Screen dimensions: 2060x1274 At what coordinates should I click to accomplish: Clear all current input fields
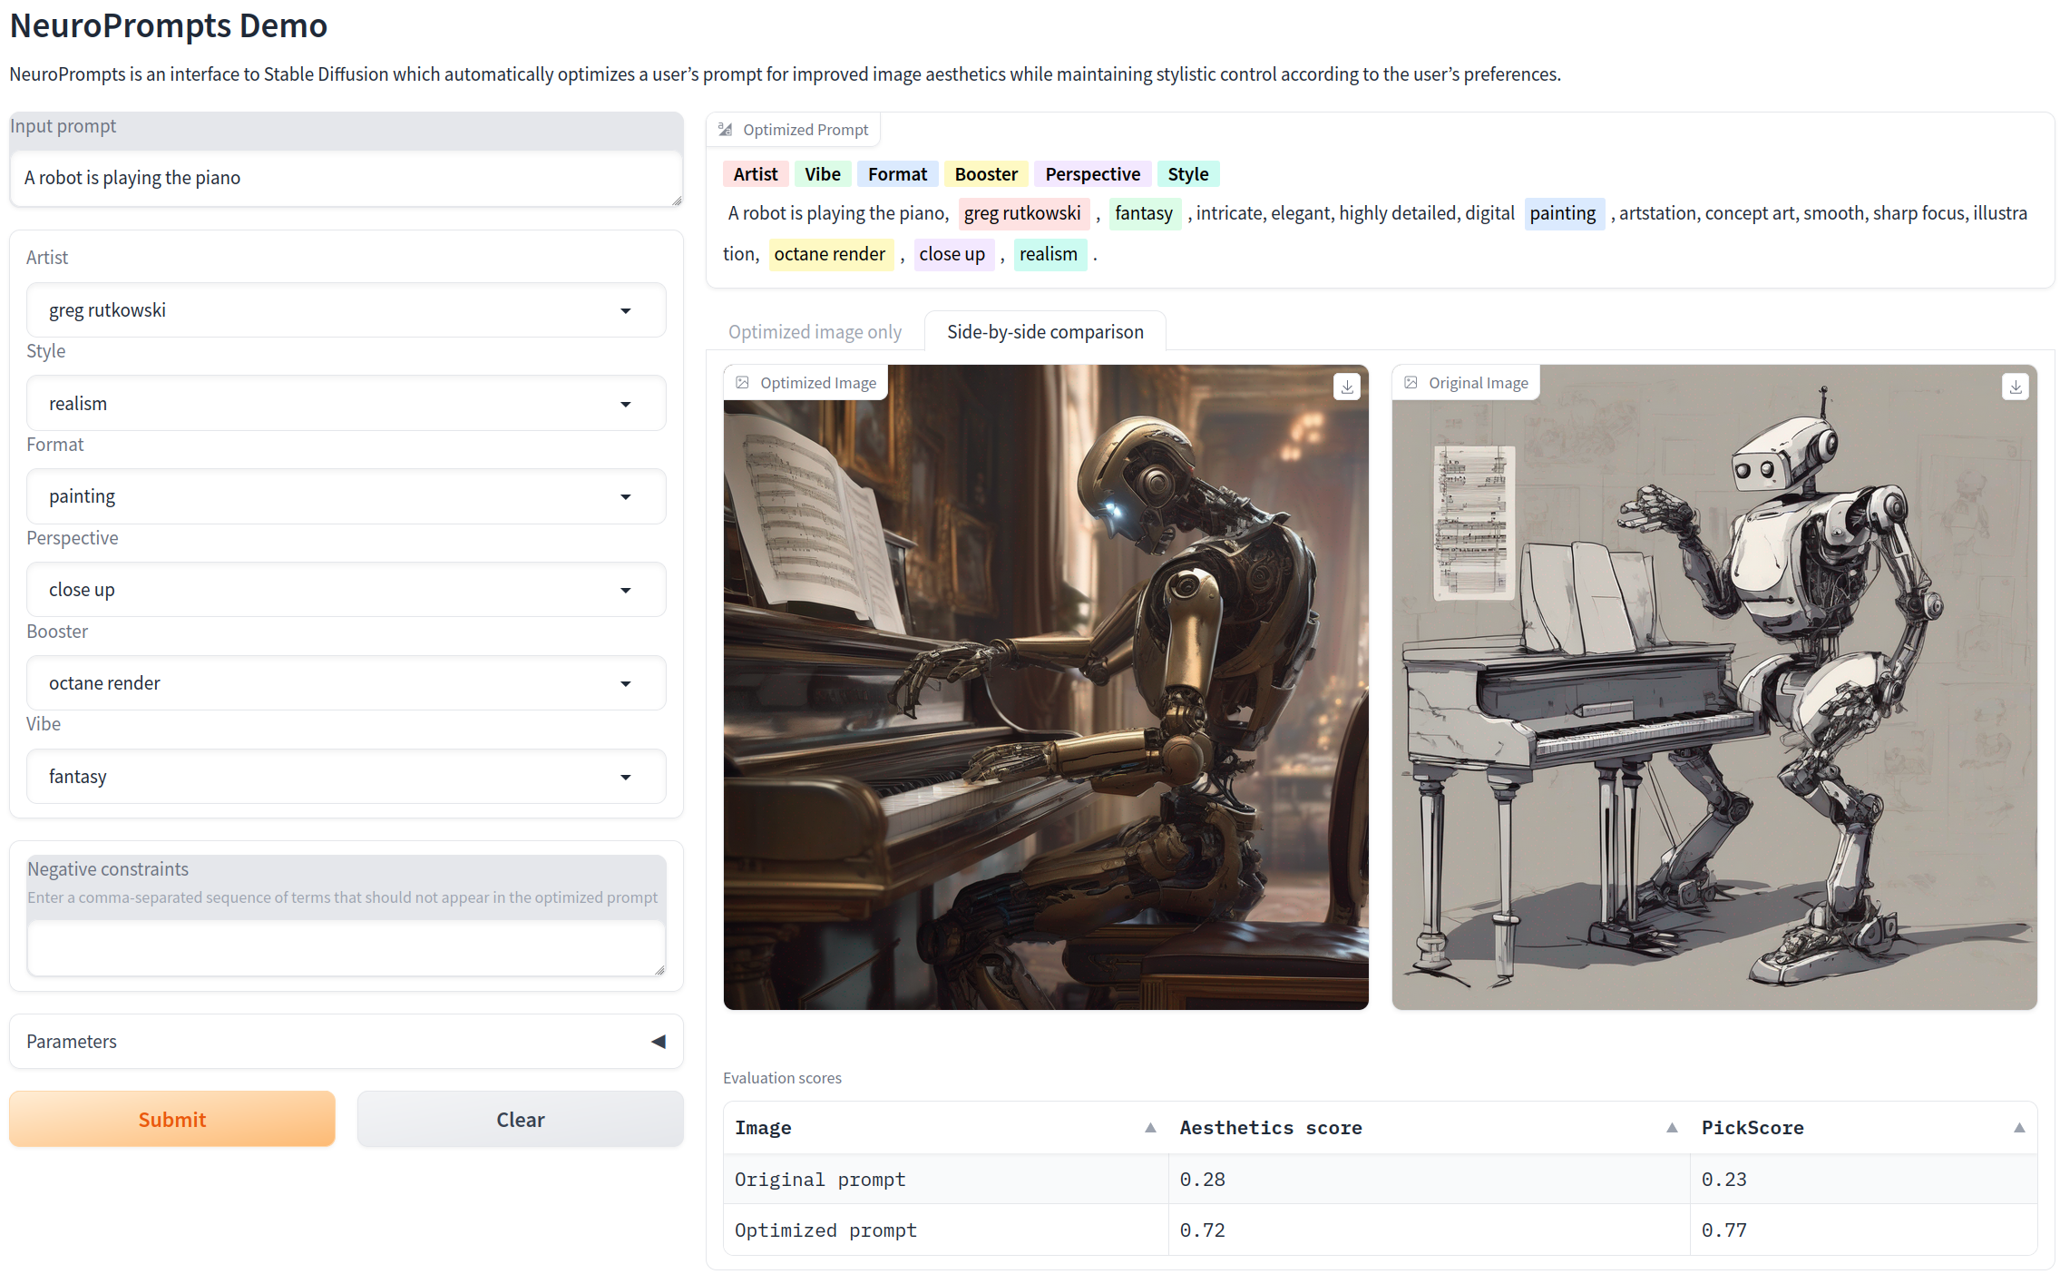pyautogui.click(x=520, y=1120)
